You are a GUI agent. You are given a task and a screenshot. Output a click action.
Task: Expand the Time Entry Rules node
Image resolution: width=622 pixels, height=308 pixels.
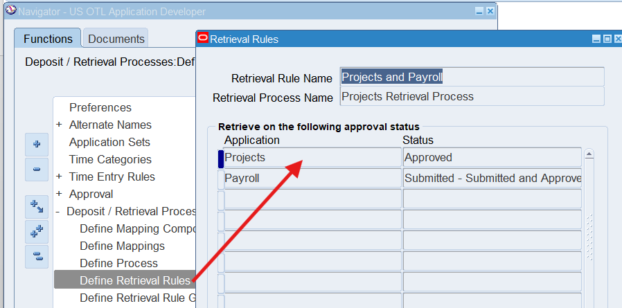59,177
